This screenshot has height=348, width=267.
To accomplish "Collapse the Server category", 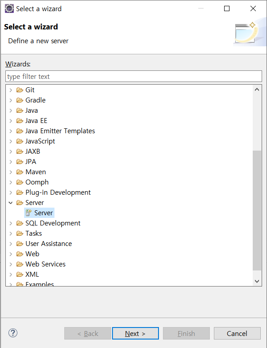I will pos(11,203).
